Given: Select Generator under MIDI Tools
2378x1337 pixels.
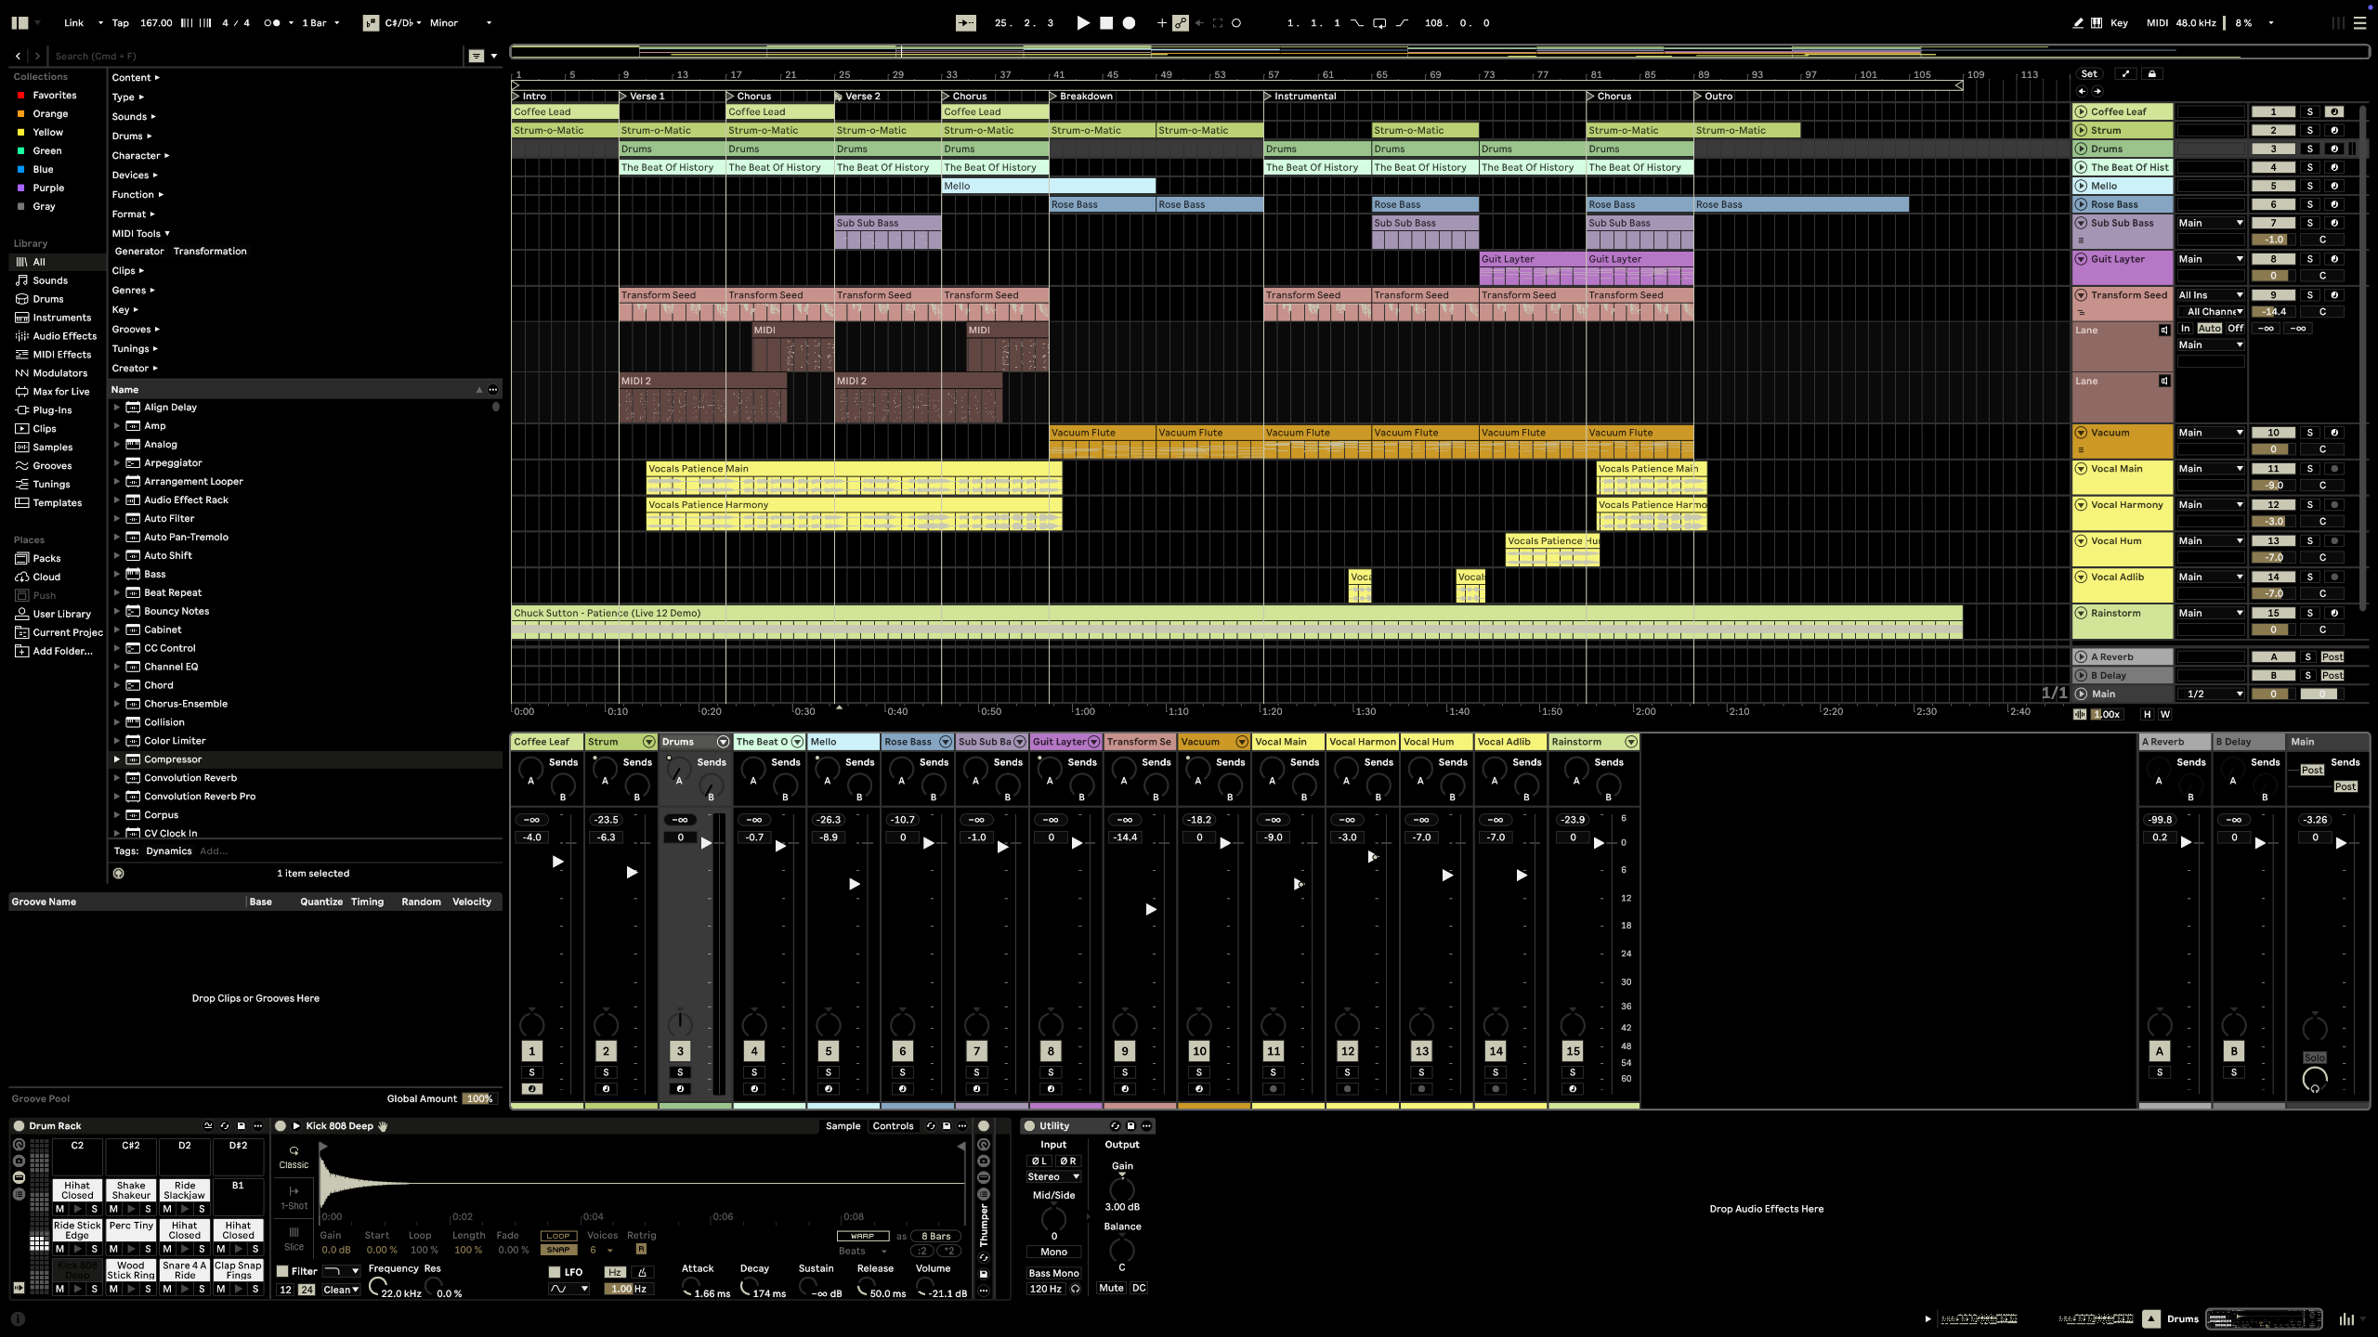Looking at the screenshot, I should pyautogui.click(x=139, y=252).
